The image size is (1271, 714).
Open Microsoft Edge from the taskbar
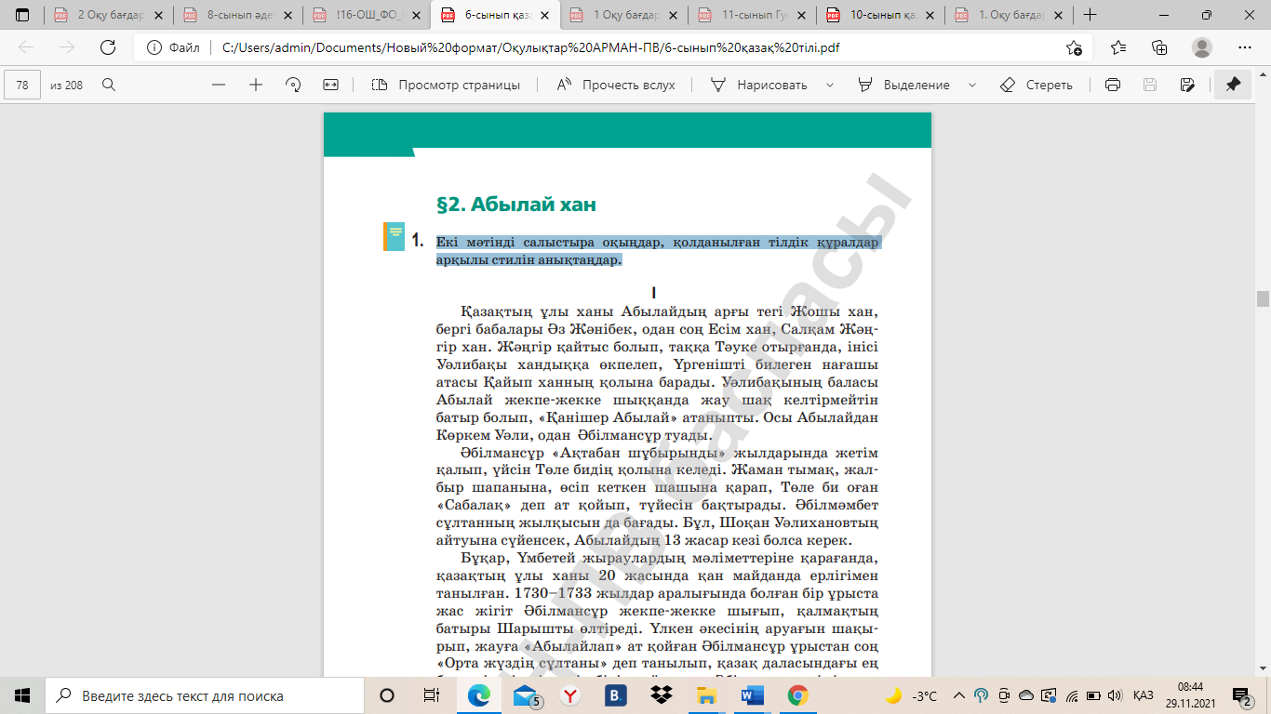(x=478, y=695)
